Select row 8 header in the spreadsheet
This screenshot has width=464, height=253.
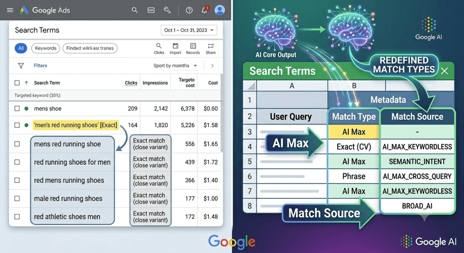250,206
